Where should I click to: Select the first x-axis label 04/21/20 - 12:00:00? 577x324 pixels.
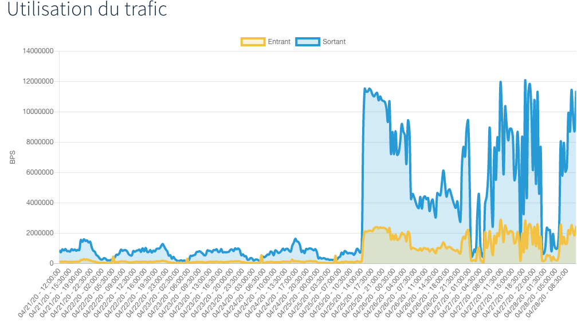(40, 293)
